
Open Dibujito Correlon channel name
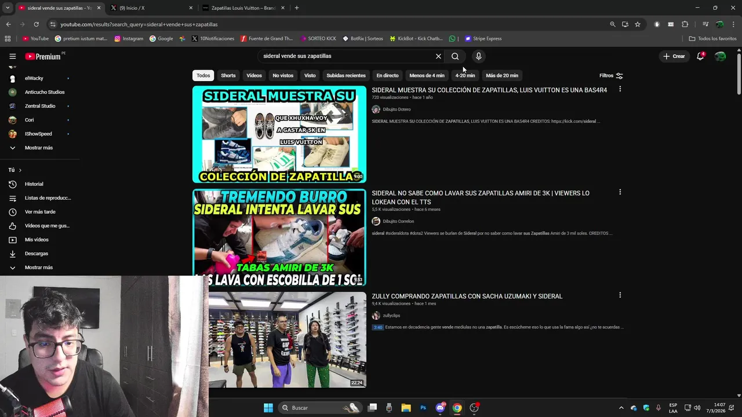pos(399,221)
